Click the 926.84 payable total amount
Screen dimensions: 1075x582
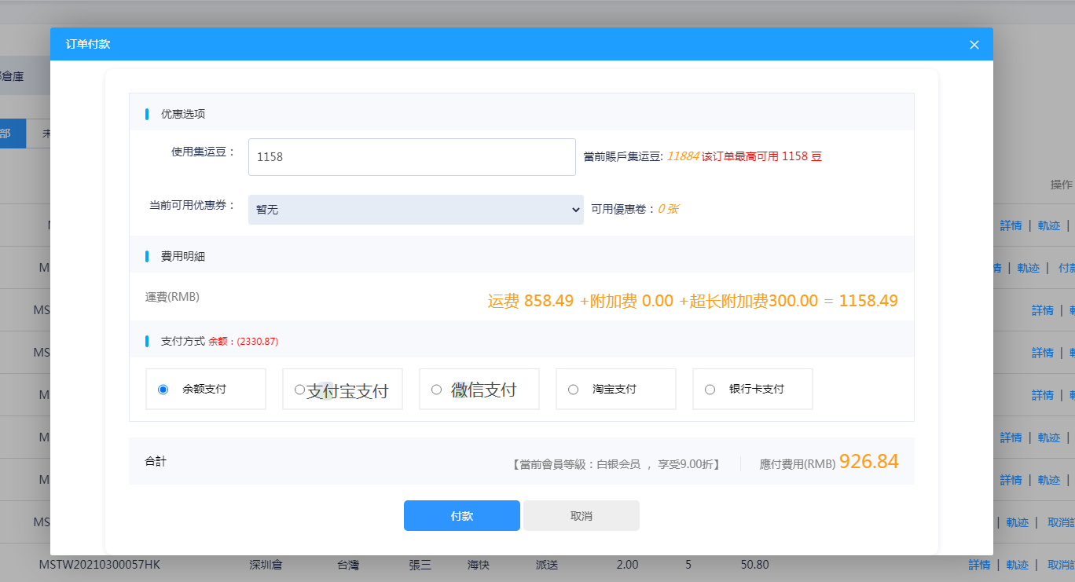pyautogui.click(x=868, y=462)
